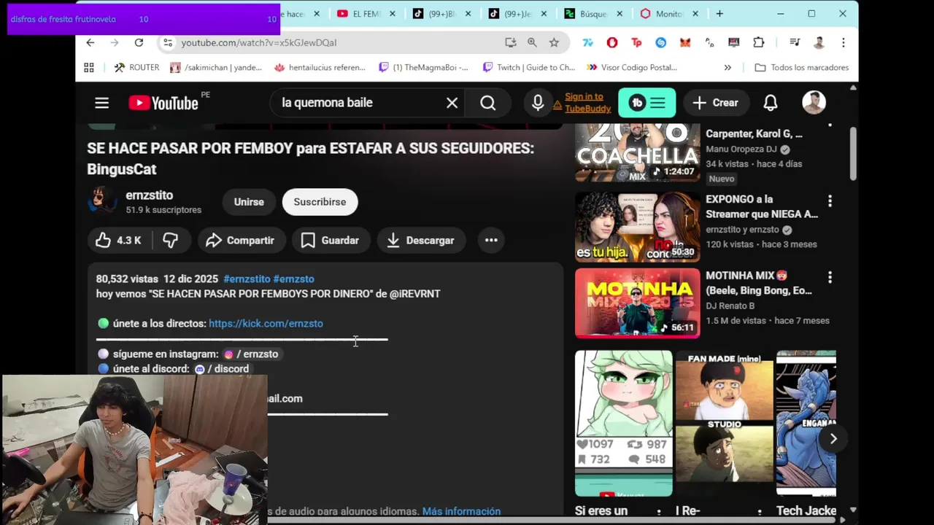Open the Más información link

(461, 512)
